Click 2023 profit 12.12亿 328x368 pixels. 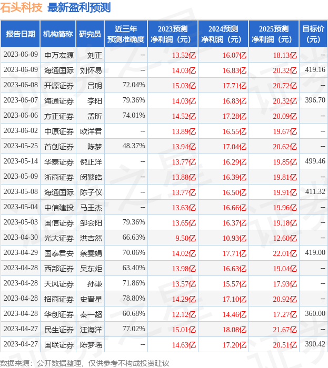pos(184,314)
